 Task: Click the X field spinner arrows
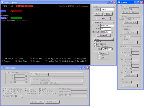(x=26, y=76)
